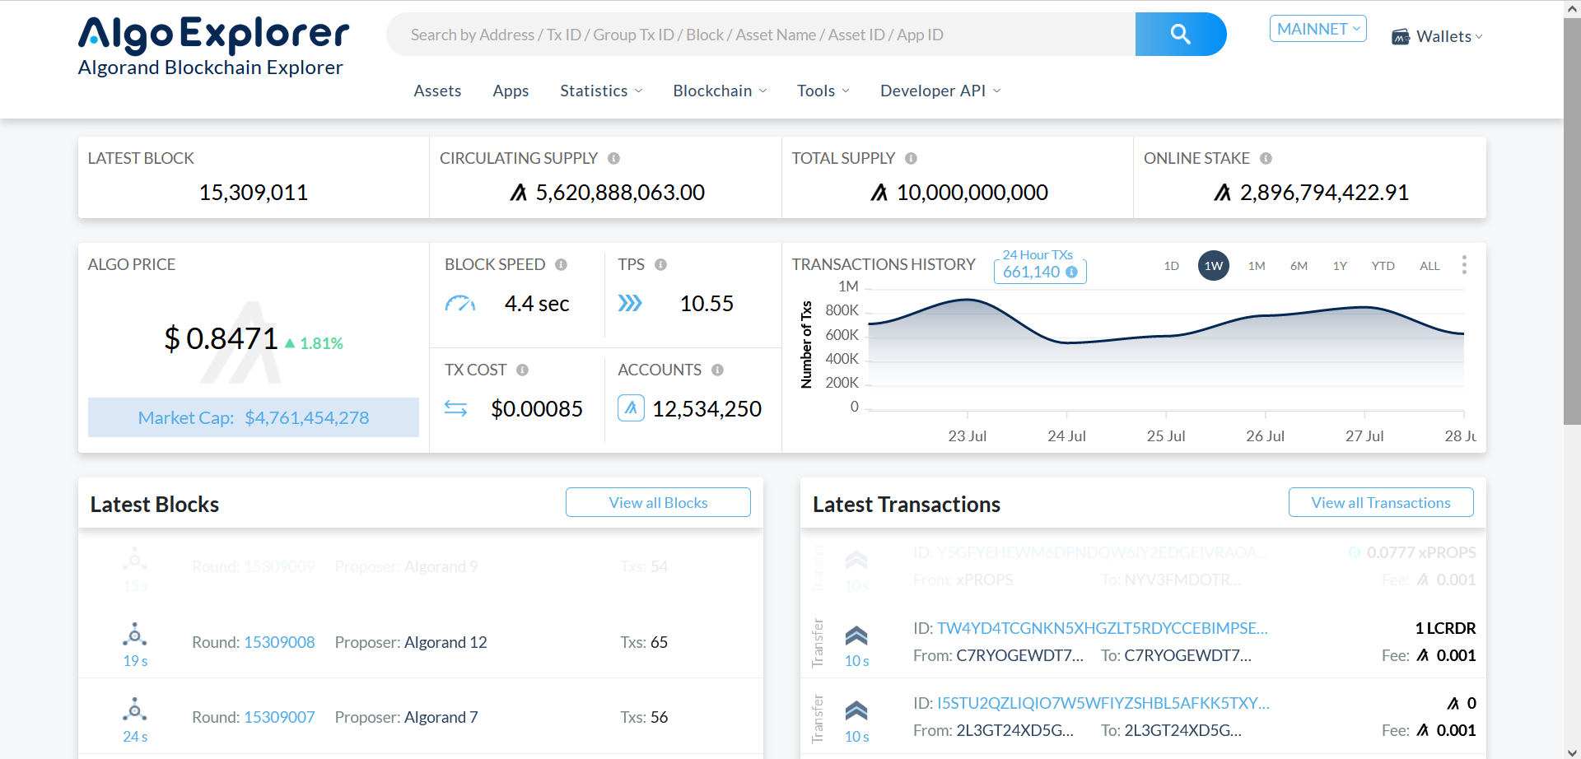
Task: Click block icon for round 15309008
Action: click(x=135, y=635)
